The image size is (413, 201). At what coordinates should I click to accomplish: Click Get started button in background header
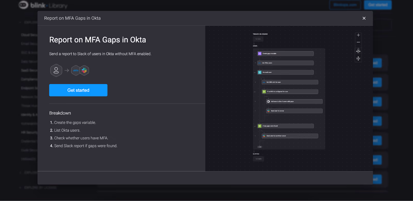tap(378, 5)
